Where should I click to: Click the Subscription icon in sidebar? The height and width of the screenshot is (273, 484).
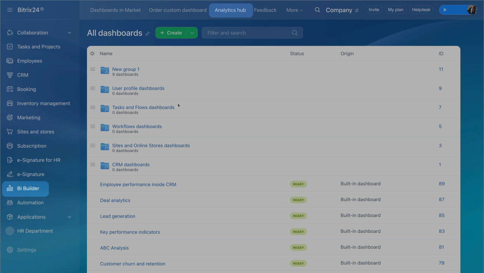(x=10, y=146)
